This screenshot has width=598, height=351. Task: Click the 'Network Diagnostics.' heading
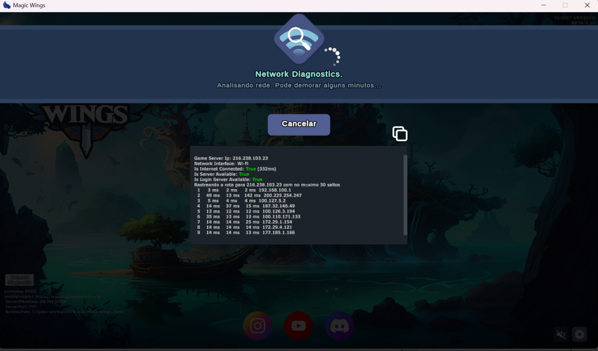[299, 74]
